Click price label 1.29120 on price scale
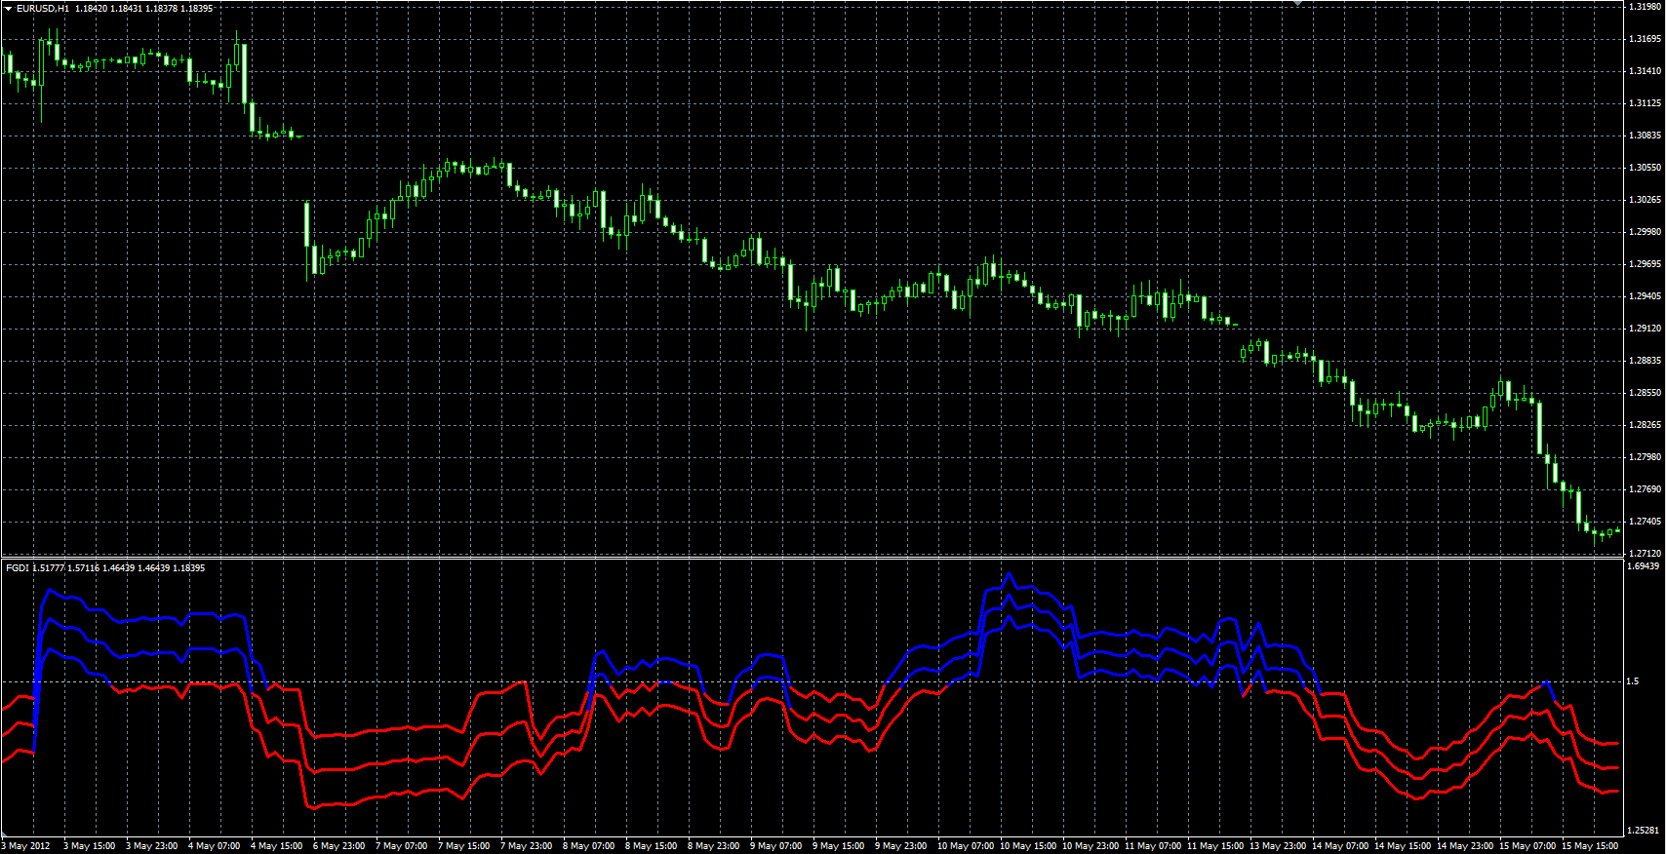1666x854 pixels. pos(1645,329)
